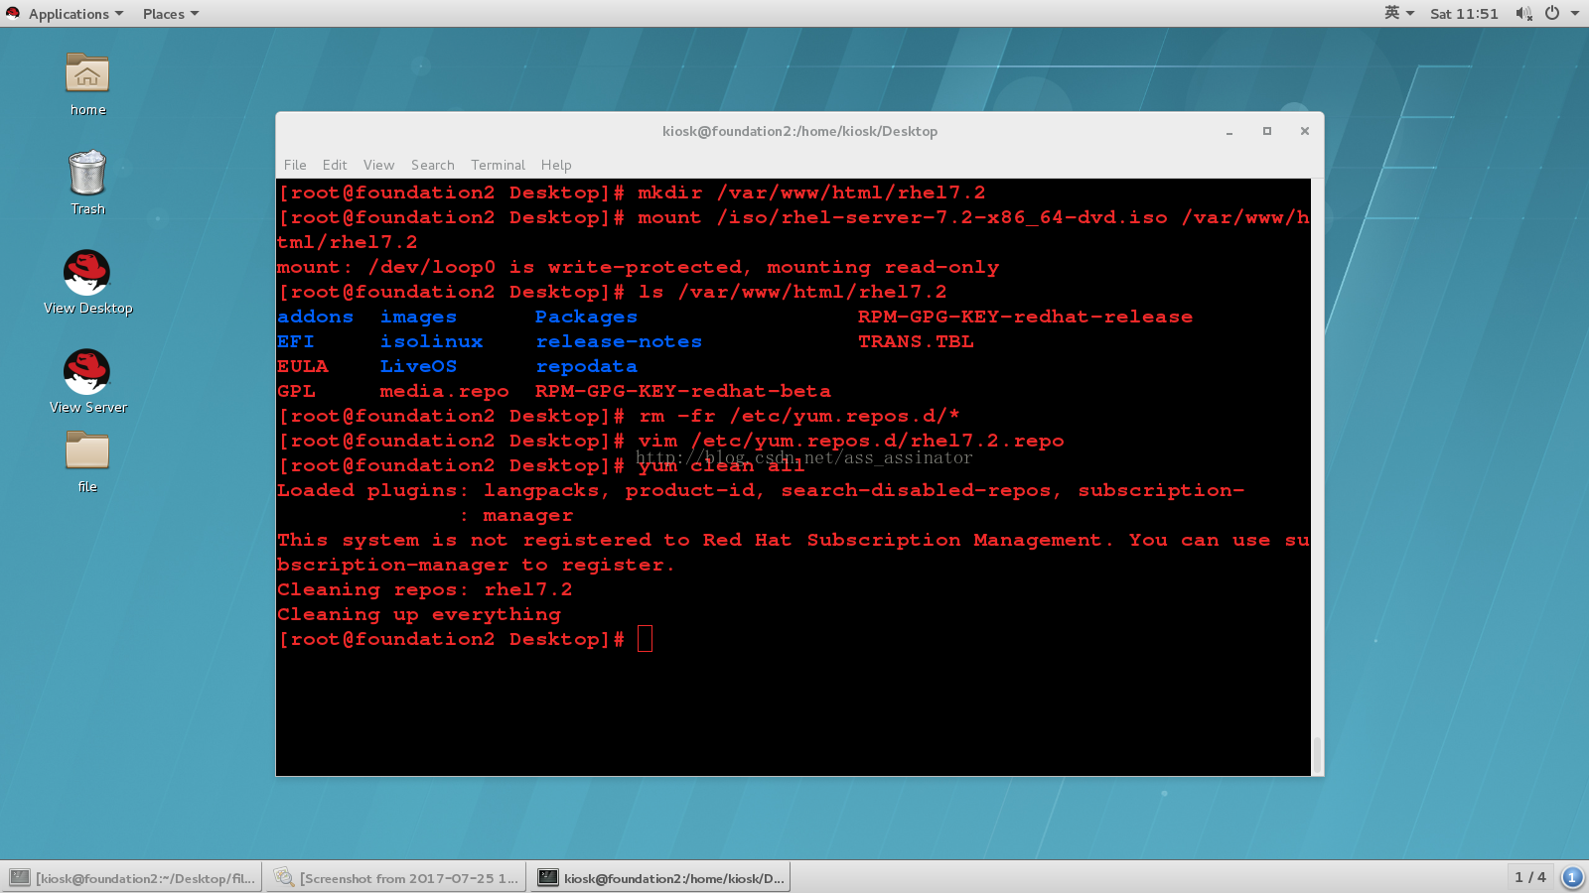
Task: Click 'EULA' in the ls output
Action: click(302, 366)
